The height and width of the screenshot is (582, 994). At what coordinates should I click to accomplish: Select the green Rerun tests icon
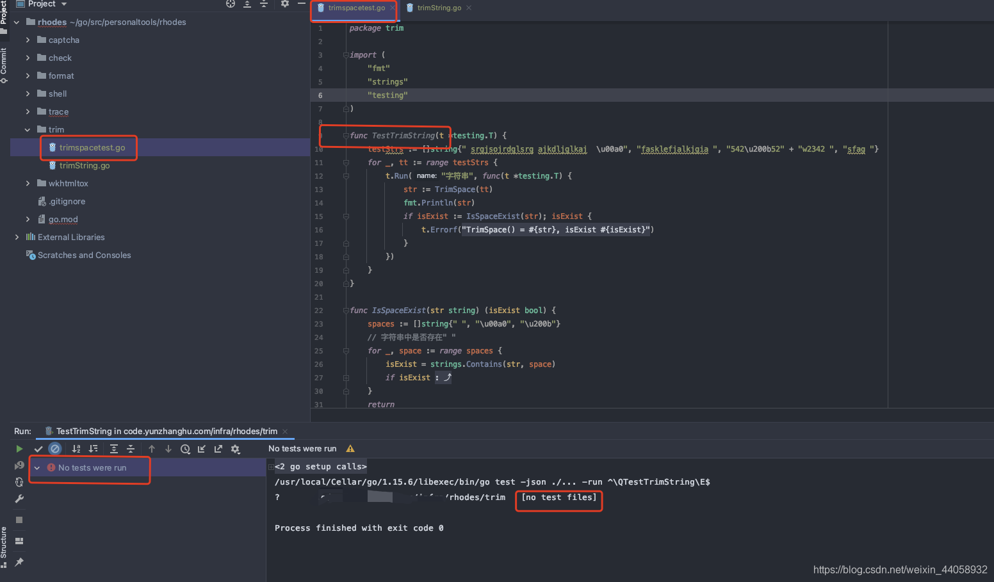click(x=19, y=448)
